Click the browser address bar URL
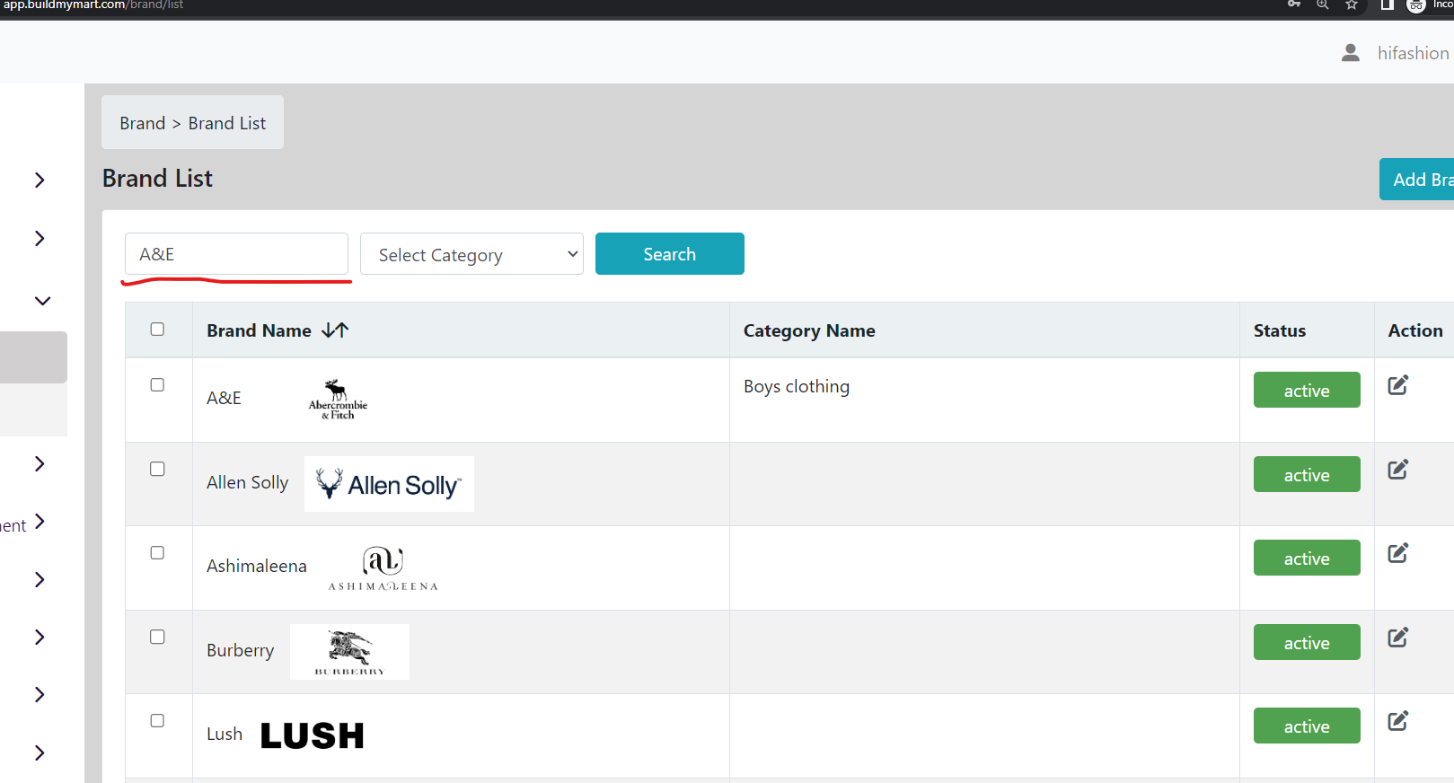Image resolution: width=1454 pixels, height=783 pixels. pyautogui.click(x=93, y=4)
